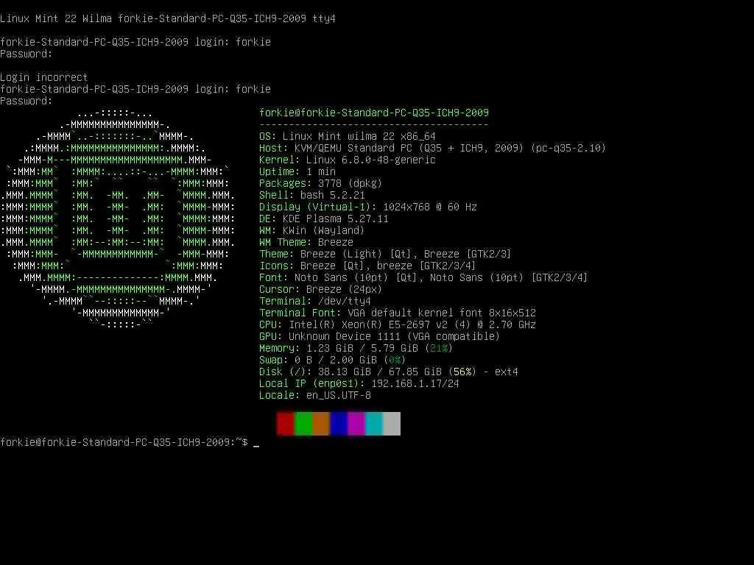Click the 'GPU: Unknown Device 1111' line
754x565 pixels.
[x=379, y=336]
